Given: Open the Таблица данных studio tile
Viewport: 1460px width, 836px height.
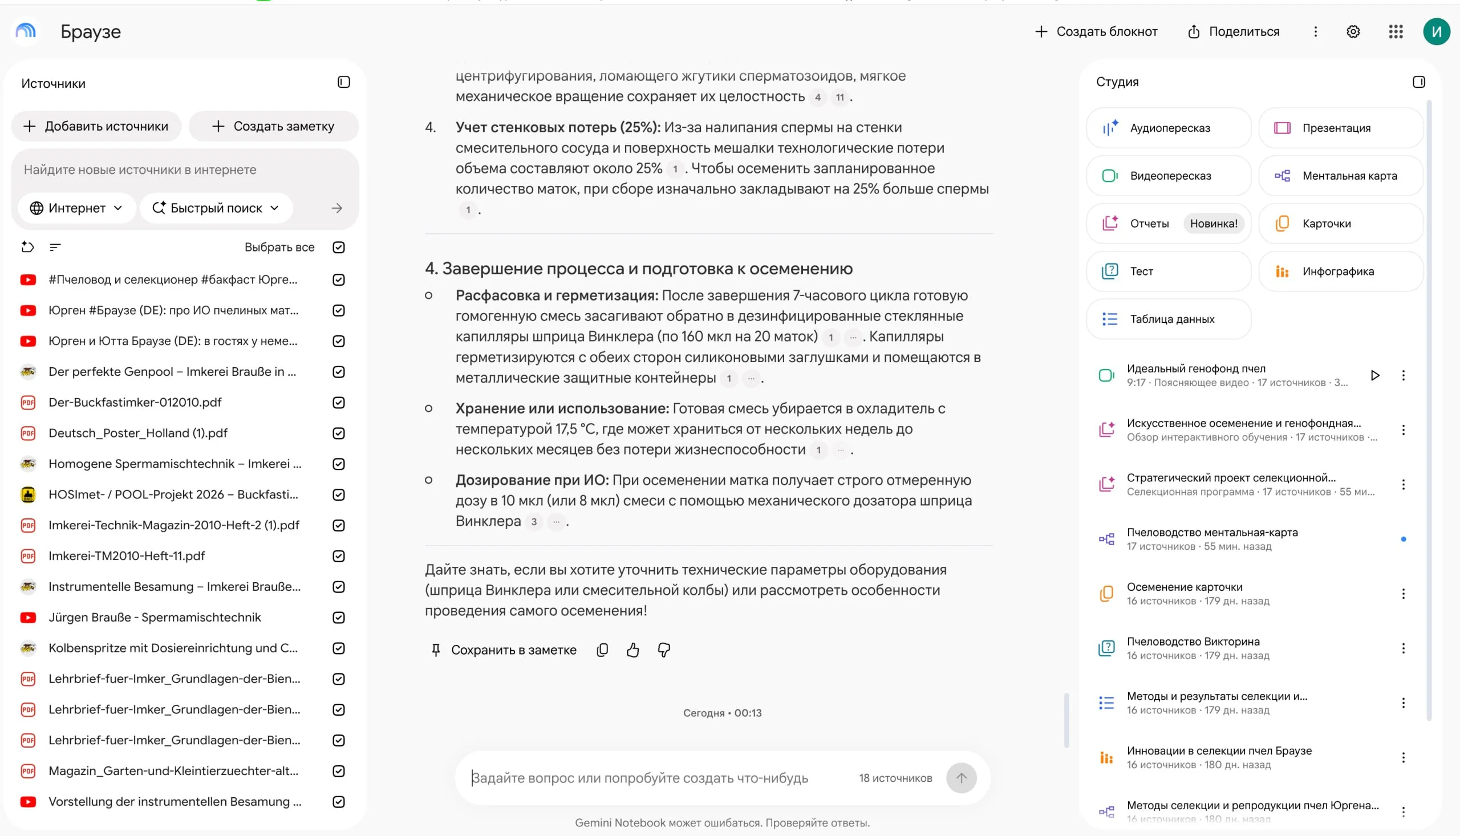Looking at the screenshot, I should pos(1169,319).
